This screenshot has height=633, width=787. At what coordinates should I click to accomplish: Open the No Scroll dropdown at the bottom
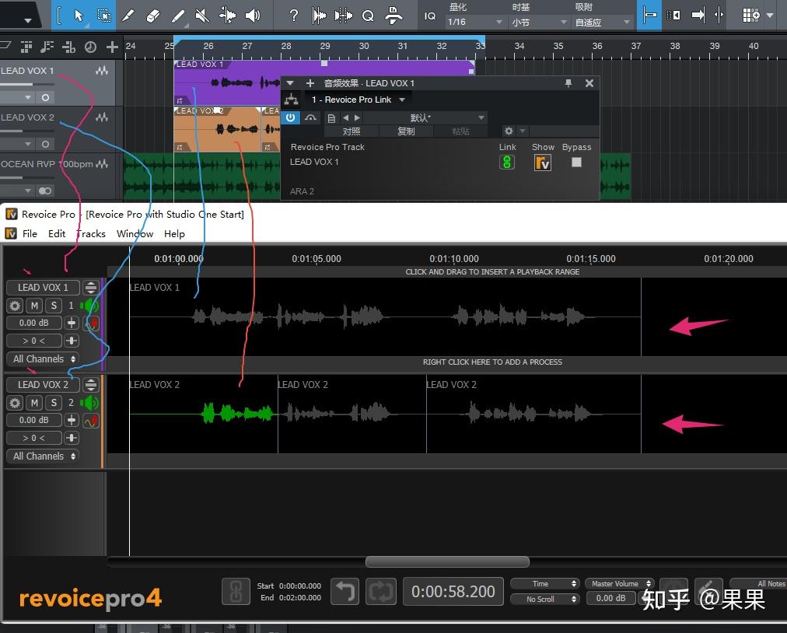[x=544, y=599]
